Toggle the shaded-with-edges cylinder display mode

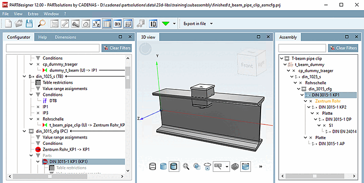coord(174,167)
